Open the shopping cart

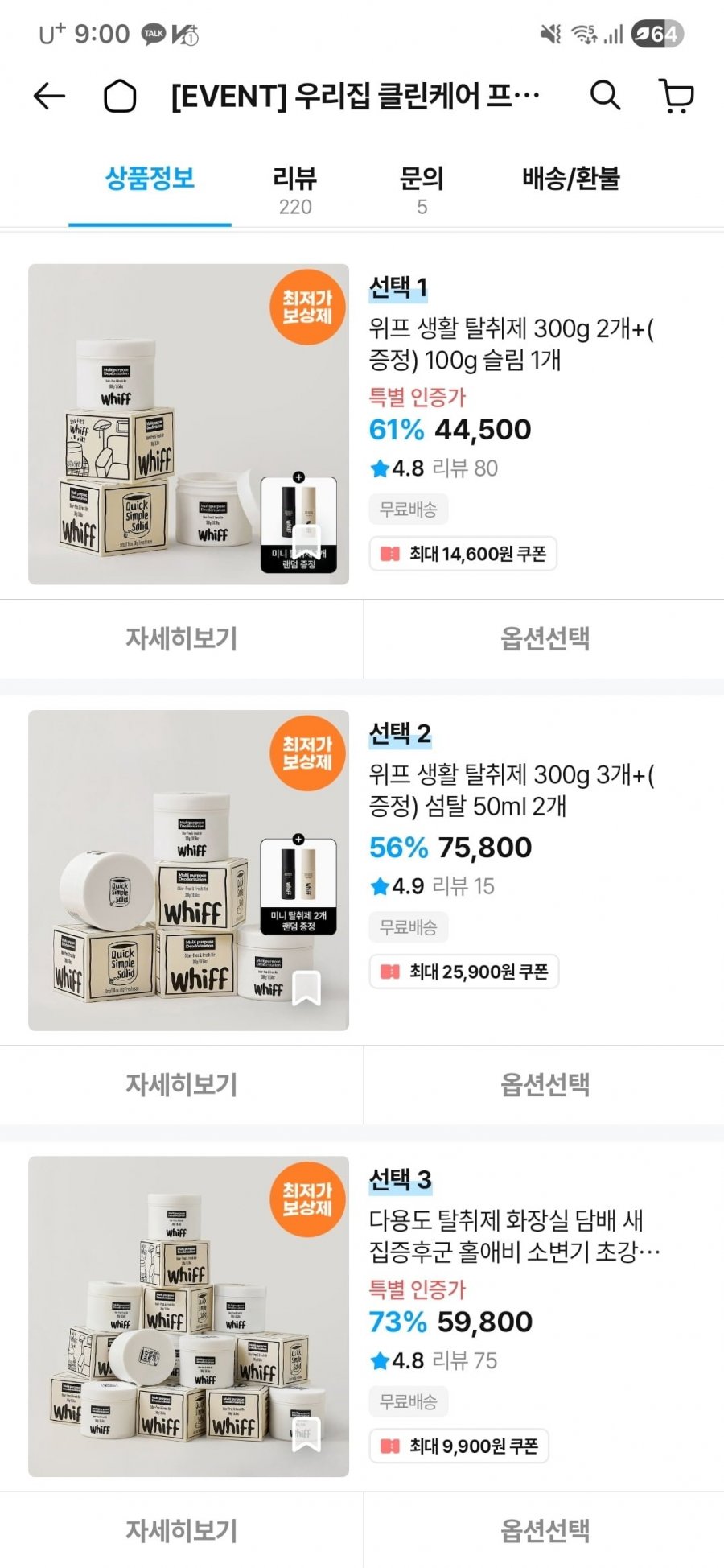tap(677, 96)
